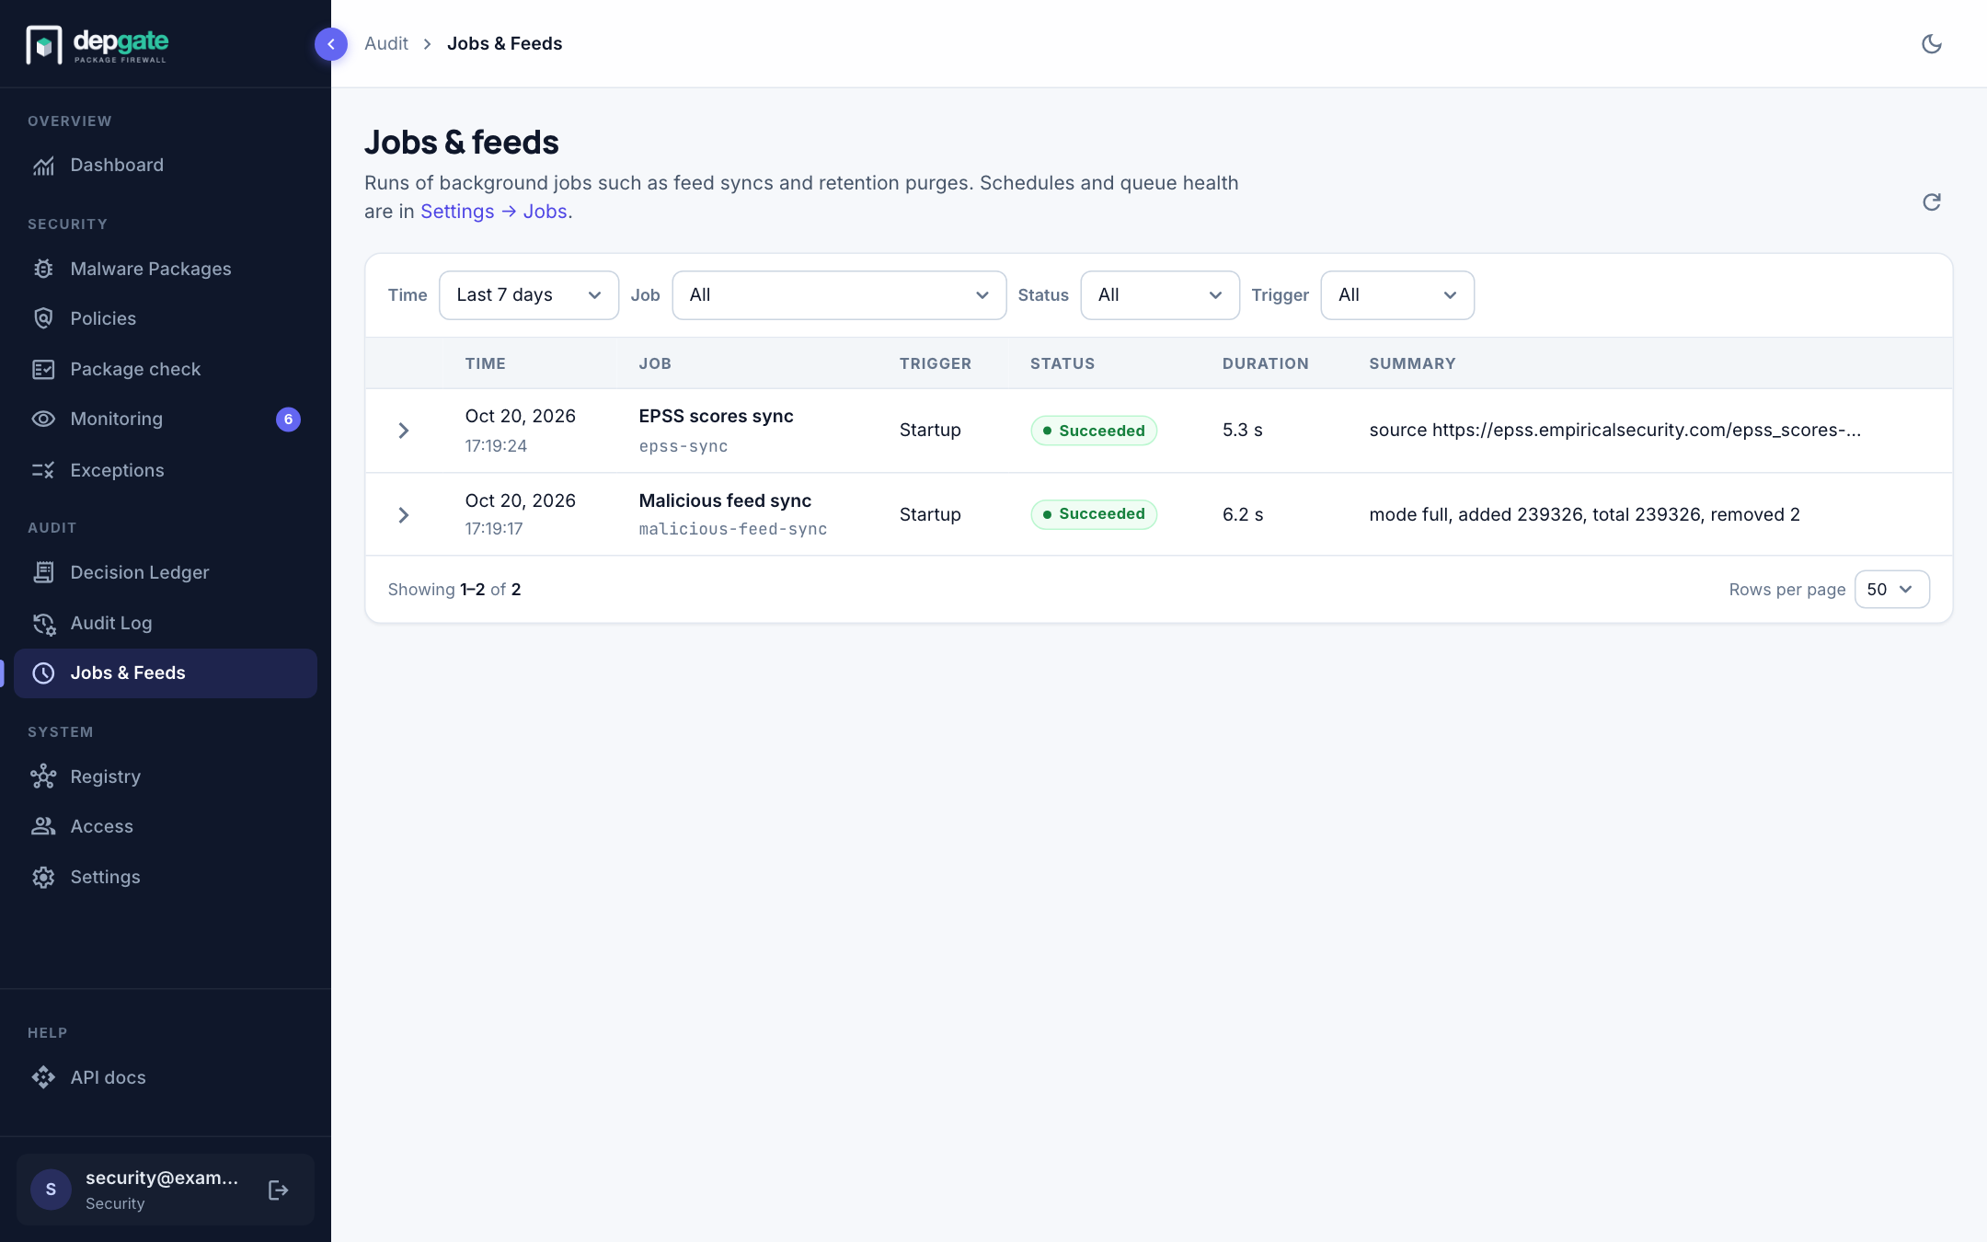The width and height of the screenshot is (1987, 1242).
Task: Click the 'mode full, added 239326' summary
Action: 1584,514
